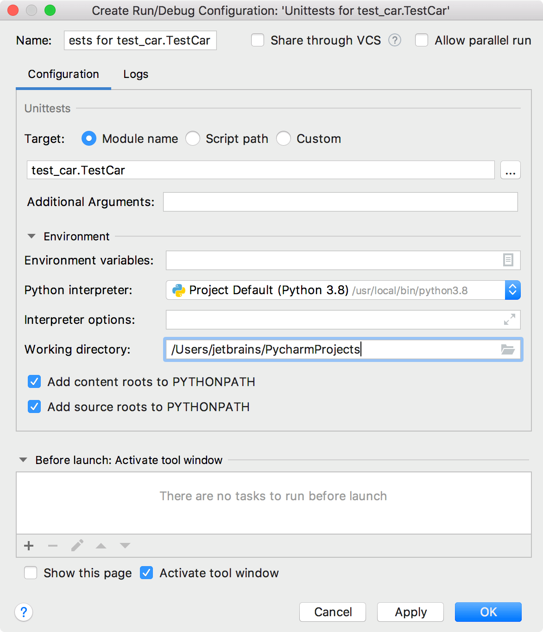Click the help question mark icon bottom left
Screen dimensions: 543x632
pos(24,613)
